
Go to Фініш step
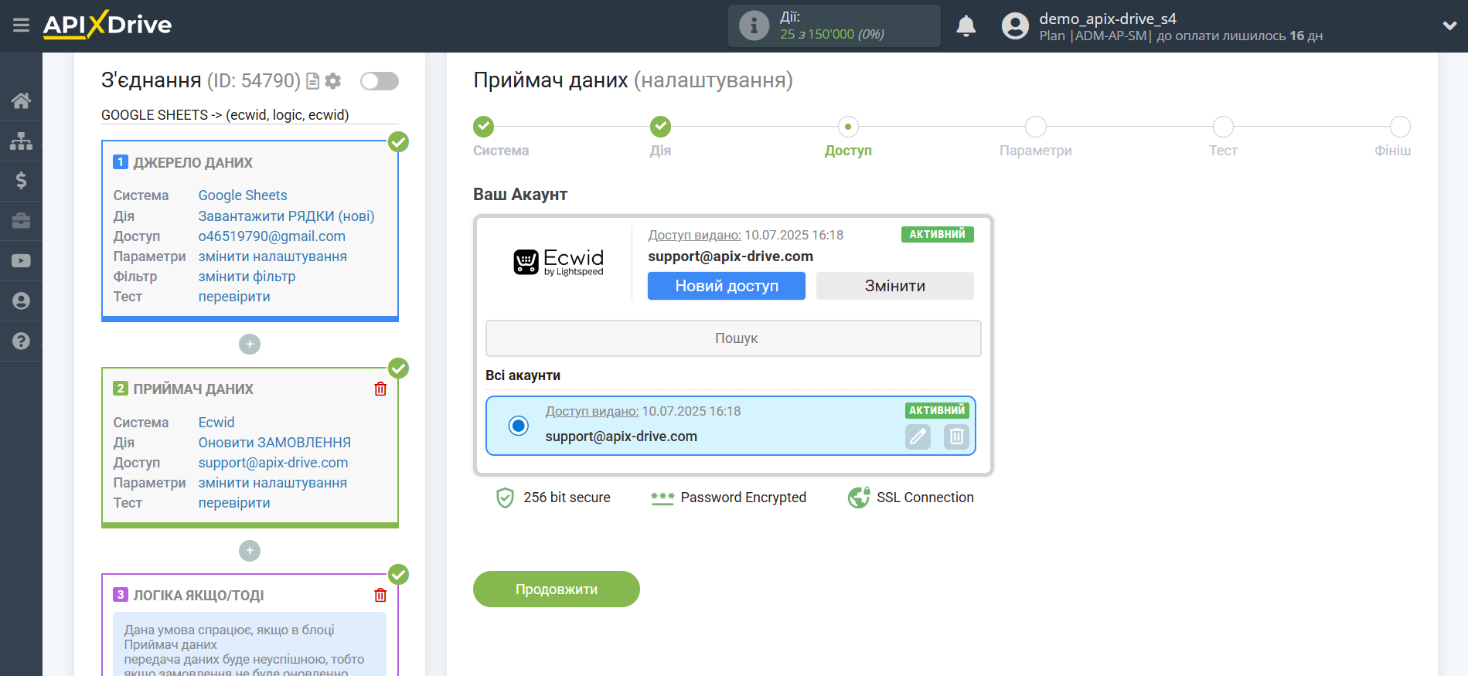(1400, 127)
